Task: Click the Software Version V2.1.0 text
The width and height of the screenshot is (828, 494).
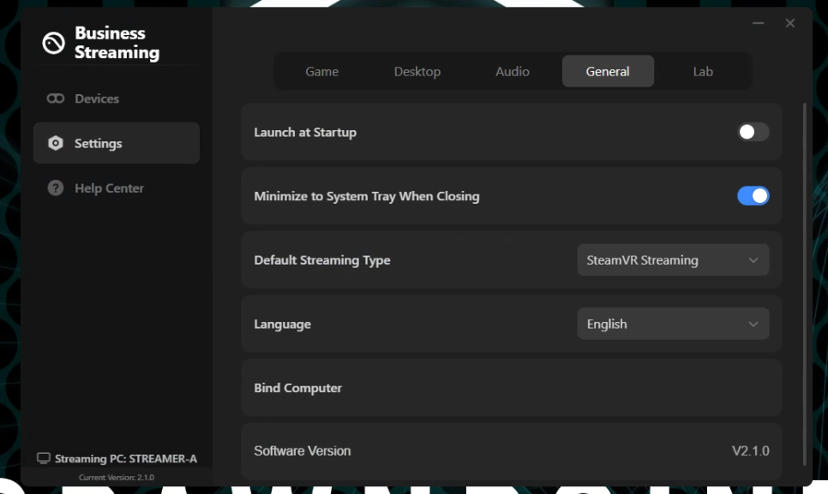Action: click(x=750, y=451)
